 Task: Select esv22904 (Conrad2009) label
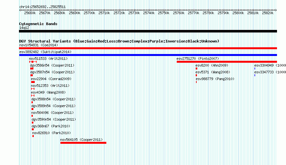[x=51, y=79]
